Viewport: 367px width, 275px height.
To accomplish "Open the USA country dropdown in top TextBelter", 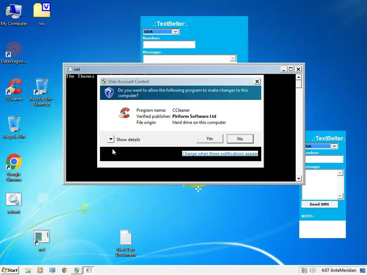I will [x=175, y=32].
